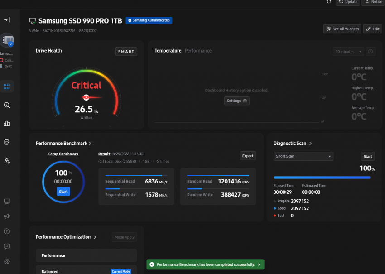Open the Short Scan dropdown
The image size is (385, 274).
coord(303,156)
